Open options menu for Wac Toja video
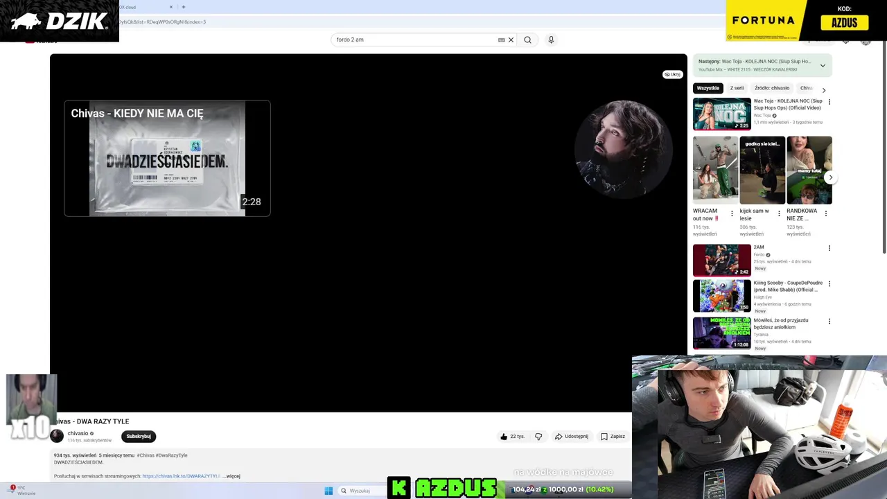 coord(829,102)
